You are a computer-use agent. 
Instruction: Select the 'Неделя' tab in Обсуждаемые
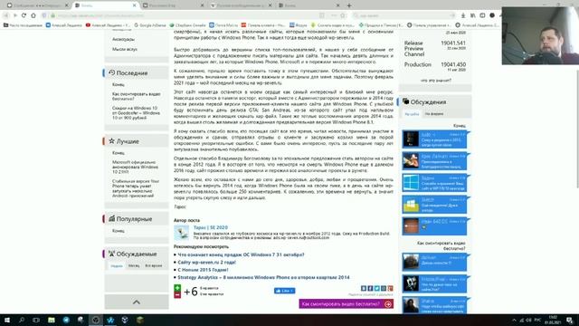point(117,265)
